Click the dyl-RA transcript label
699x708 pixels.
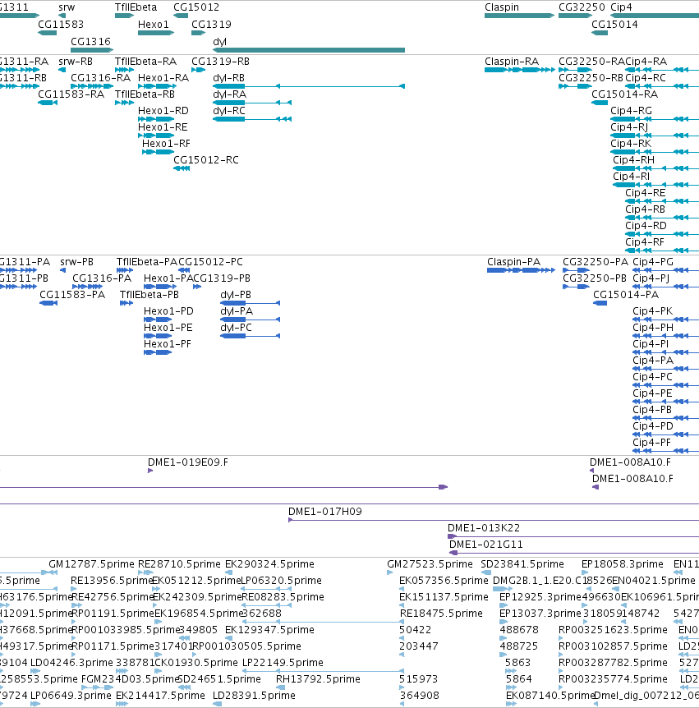229,94
